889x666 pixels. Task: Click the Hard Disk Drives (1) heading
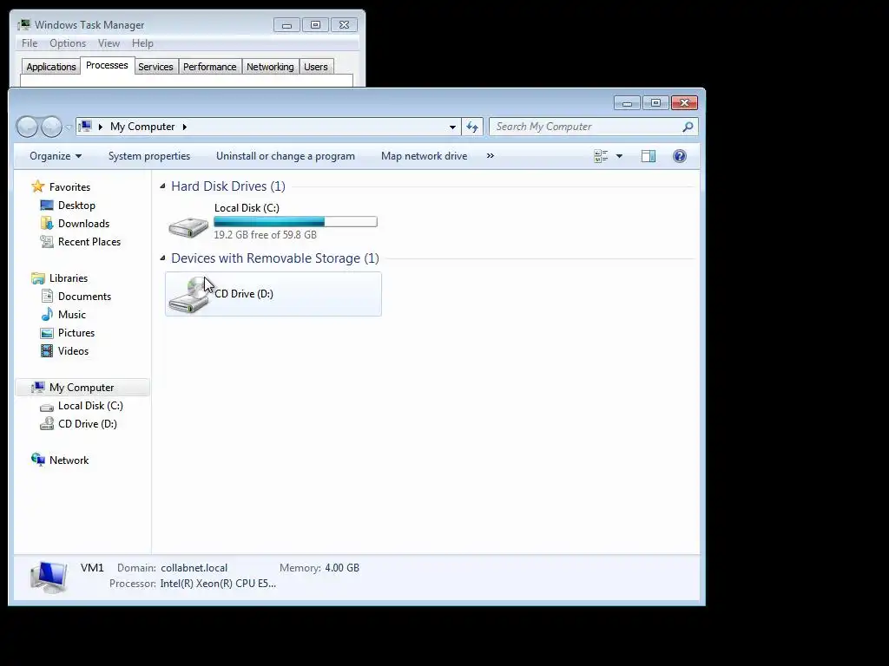click(228, 186)
